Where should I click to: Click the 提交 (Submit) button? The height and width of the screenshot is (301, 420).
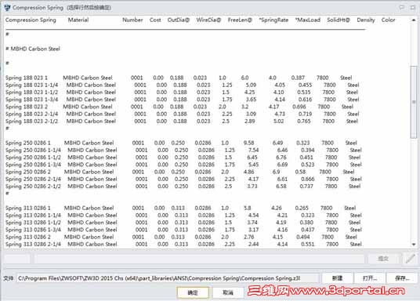383,259
